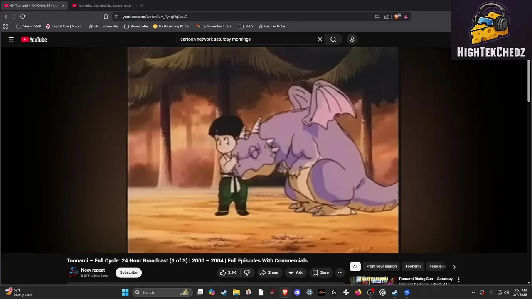Viewport: 532px width, 299px height.
Task: Select the All filter chip
Action: pos(355,267)
